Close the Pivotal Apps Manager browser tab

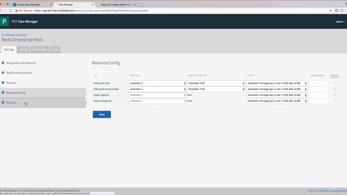[50, 4]
